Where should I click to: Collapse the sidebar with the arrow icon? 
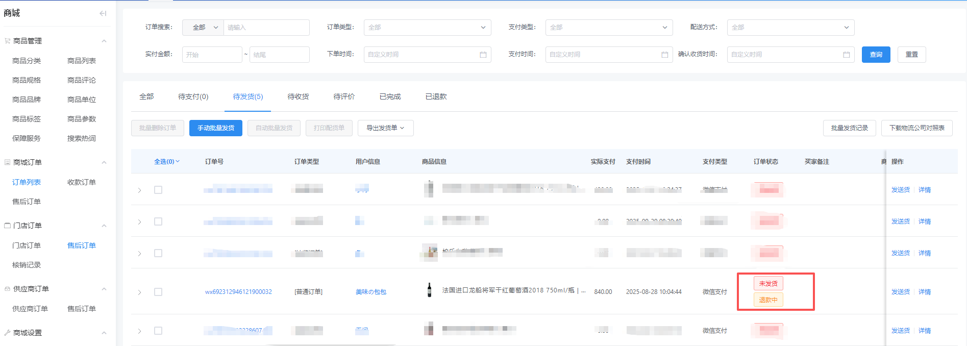(103, 13)
